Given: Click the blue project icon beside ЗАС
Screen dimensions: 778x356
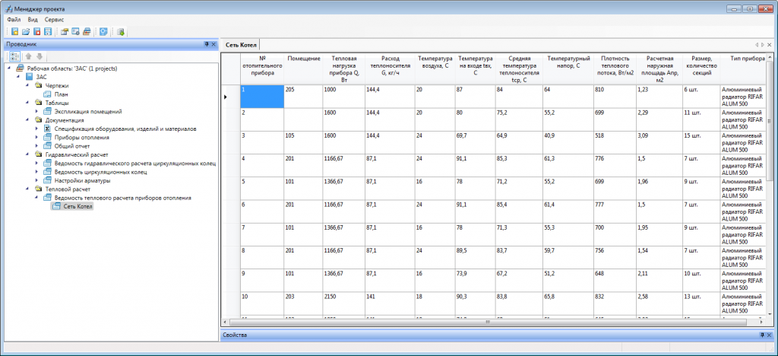Looking at the screenshot, I should click(x=30, y=77).
